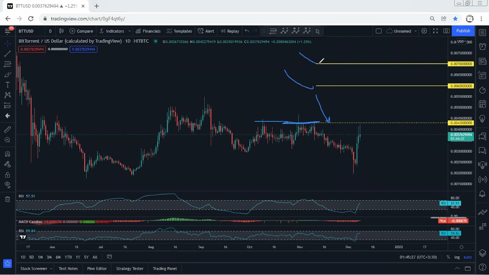The height and width of the screenshot is (275, 489).
Task: Click the trash icon to remove drawings
Action: pyautogui.click(x=7, y=199)
